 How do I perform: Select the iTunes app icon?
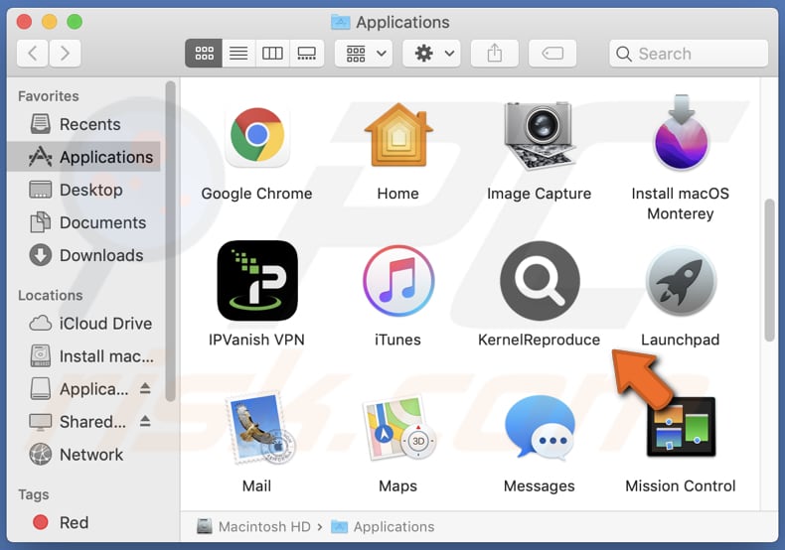pos(398,281)
